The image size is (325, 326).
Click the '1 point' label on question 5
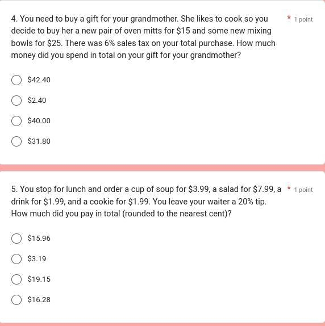click(x=303, y=190)
